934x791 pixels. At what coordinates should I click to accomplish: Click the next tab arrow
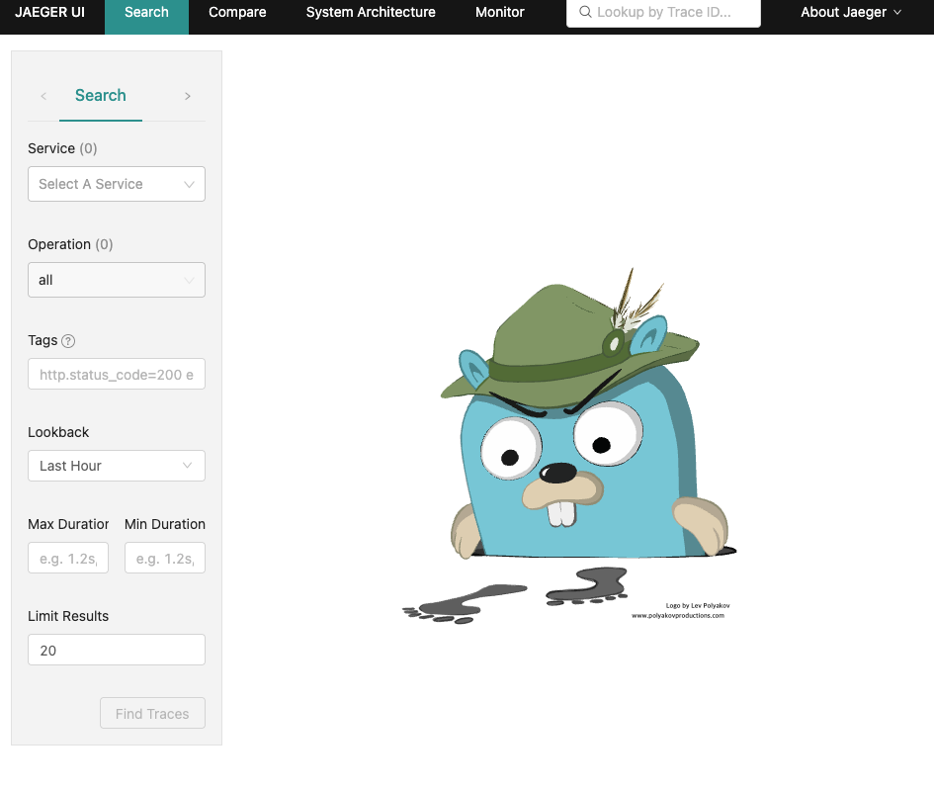(x=188, y=96)
